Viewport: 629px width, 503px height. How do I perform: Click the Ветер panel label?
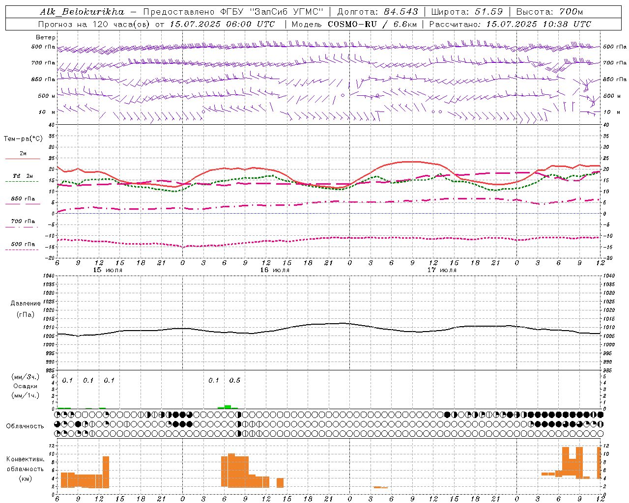tap(46, 37)
